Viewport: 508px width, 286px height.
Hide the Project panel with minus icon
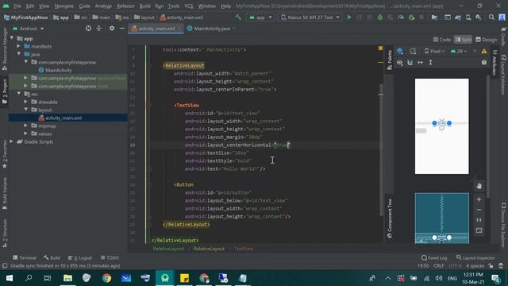(122, 29)
